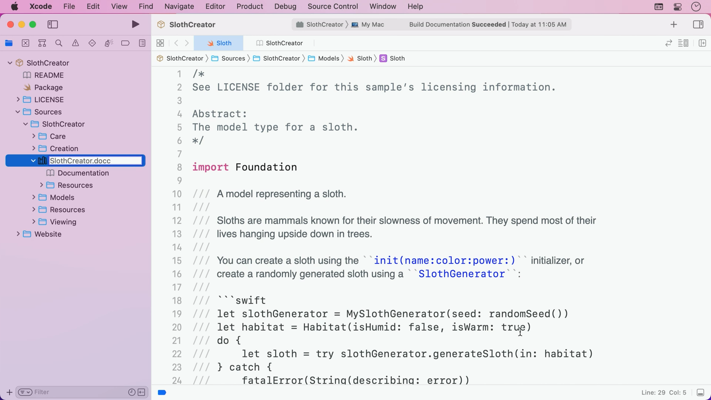Toggle the debug area at bottom right

pyautogui.click(x=700, y=393)
